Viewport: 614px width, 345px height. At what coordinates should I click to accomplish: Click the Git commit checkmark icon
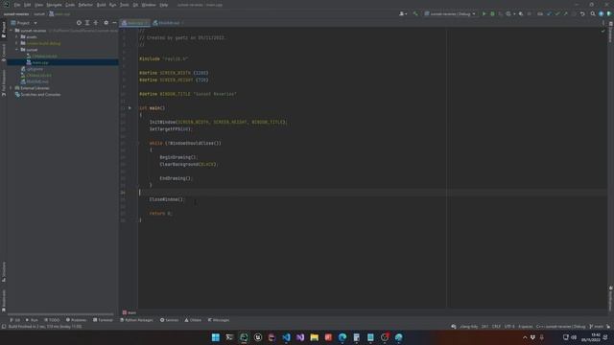pyautogui.click(x=557, y=13)
